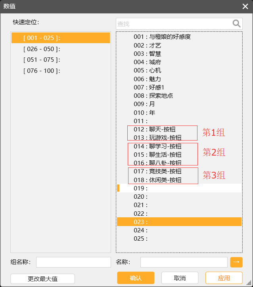
Task: Click the 组名称 input field
Action: (x=73, y=262)
